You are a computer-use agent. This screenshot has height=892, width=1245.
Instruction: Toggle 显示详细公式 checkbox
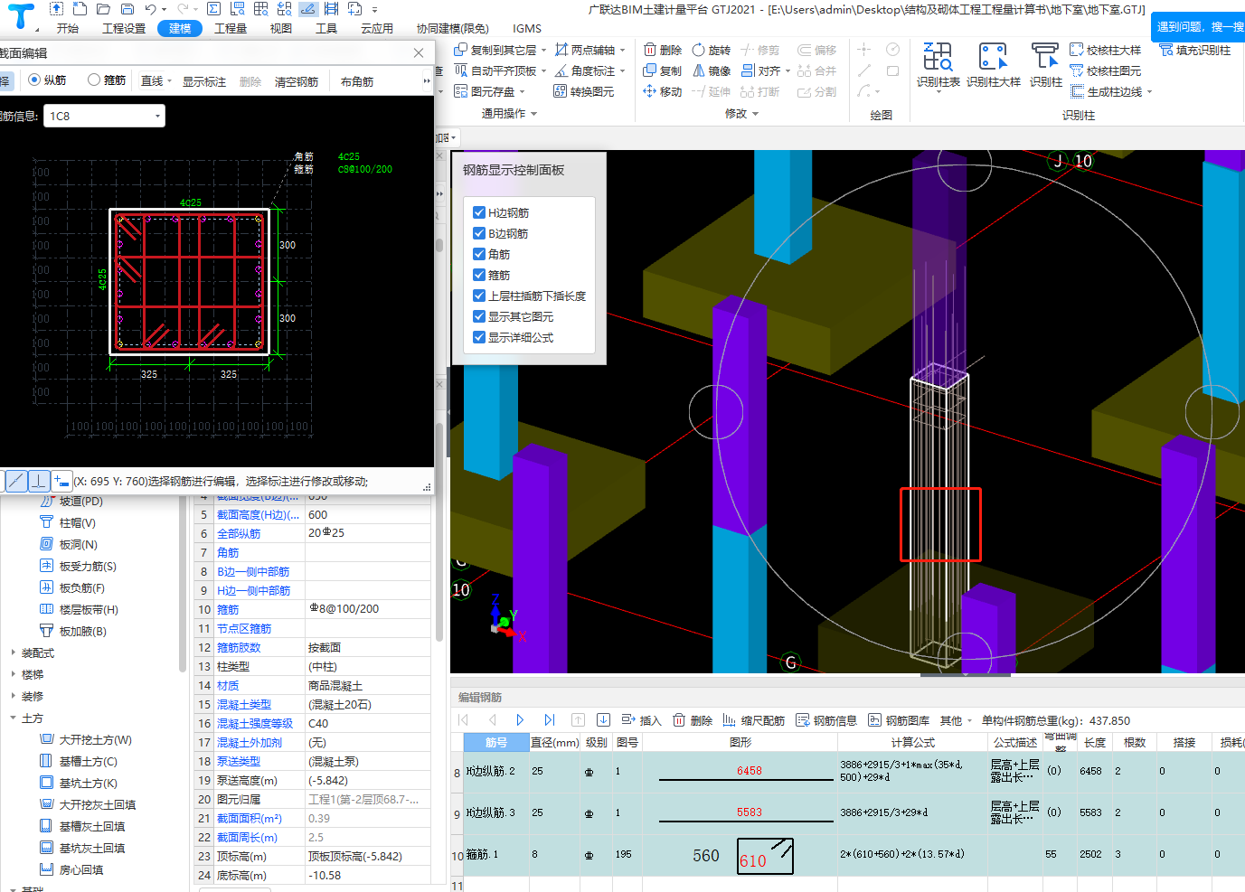pos(479,337)
